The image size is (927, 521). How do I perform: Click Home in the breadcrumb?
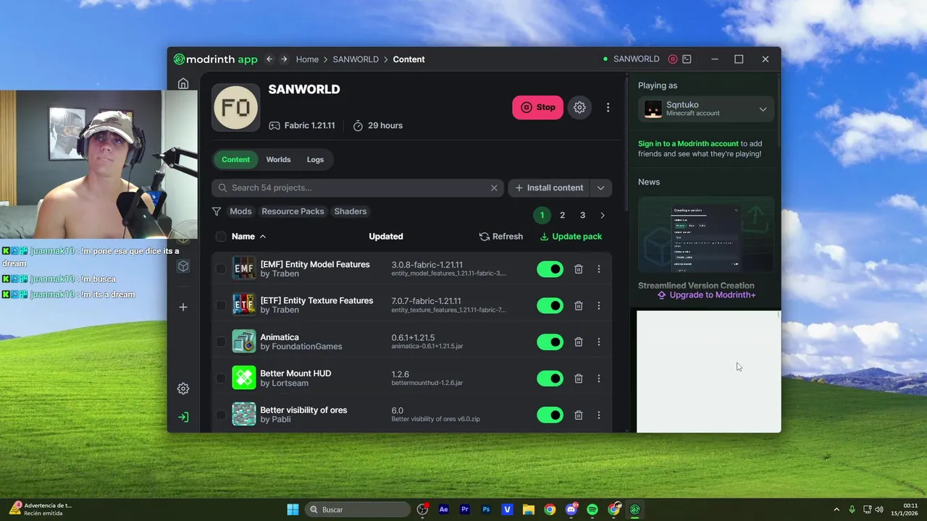click(x=307, y=59)
